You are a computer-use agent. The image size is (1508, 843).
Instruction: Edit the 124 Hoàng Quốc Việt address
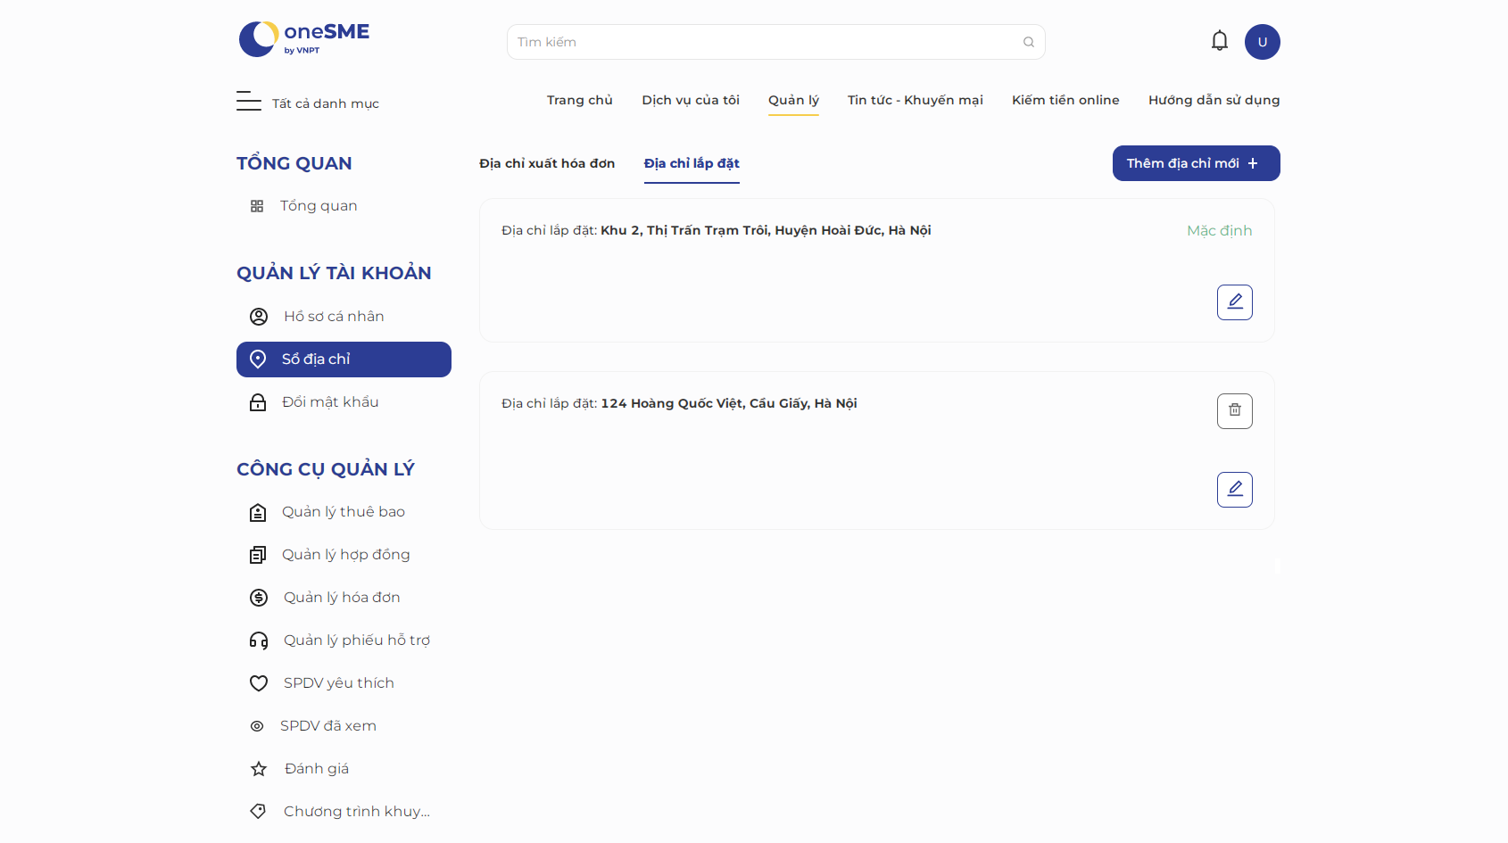tap(1235, 490)
